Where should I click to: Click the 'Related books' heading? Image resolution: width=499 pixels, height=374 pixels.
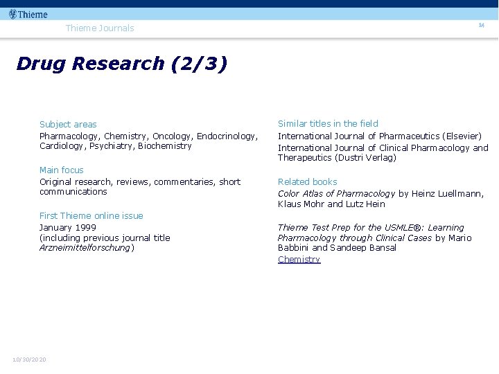[308, 182]
